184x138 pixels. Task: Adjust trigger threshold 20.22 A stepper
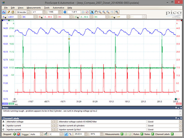[x=86, y=134]
